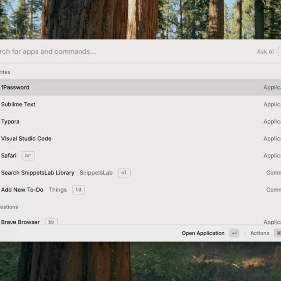Click the Return key icon in footer
The height and width of the screenshot is (281, 281).
(234, 233)
